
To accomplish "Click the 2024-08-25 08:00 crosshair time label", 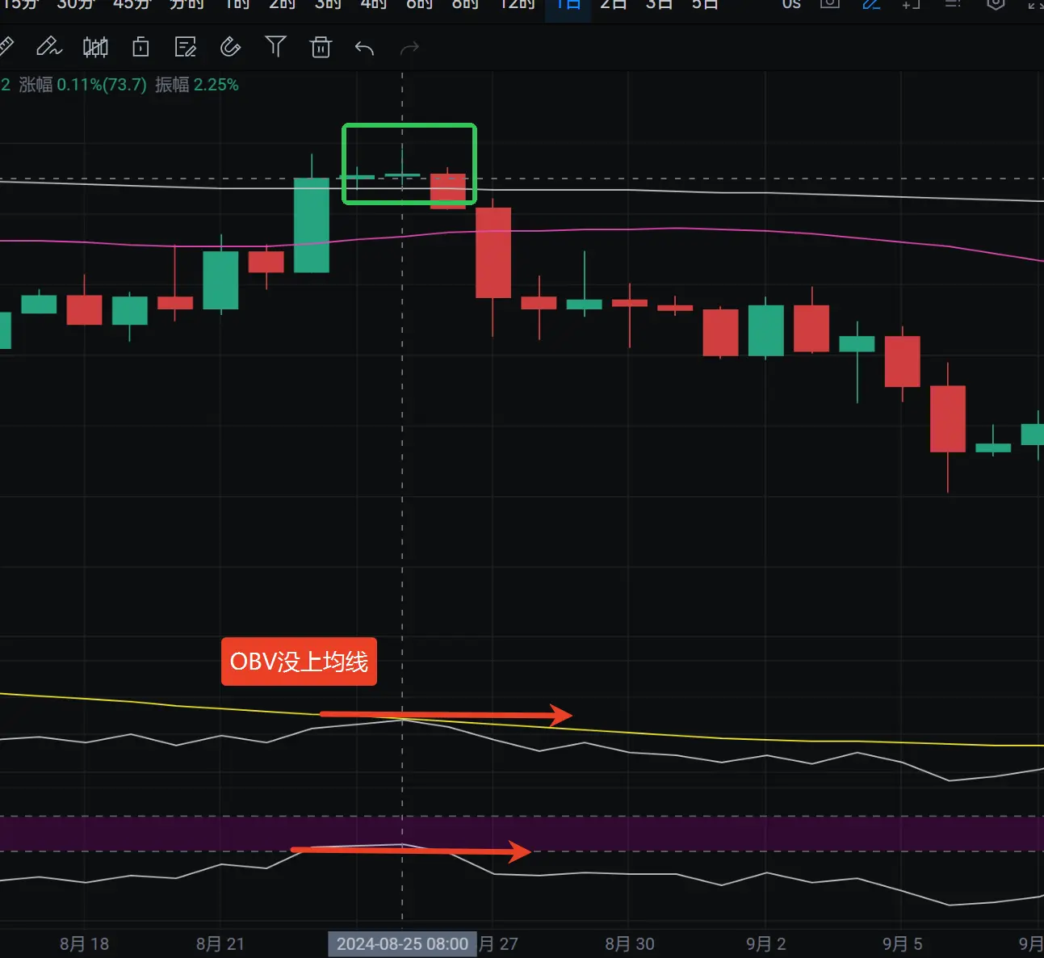I will point(402,944).
